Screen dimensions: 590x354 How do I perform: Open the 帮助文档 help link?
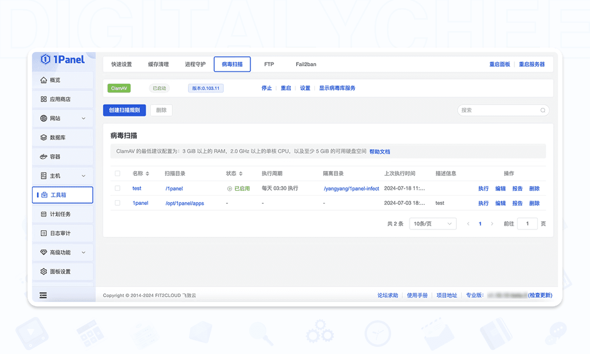tap(380, 152)
